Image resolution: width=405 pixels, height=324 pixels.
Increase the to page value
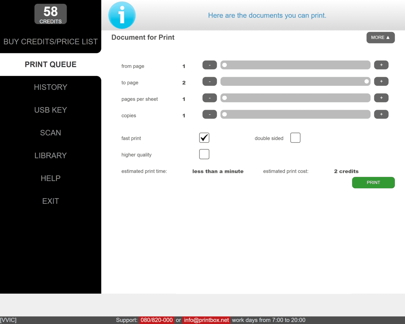pos(381,81)
